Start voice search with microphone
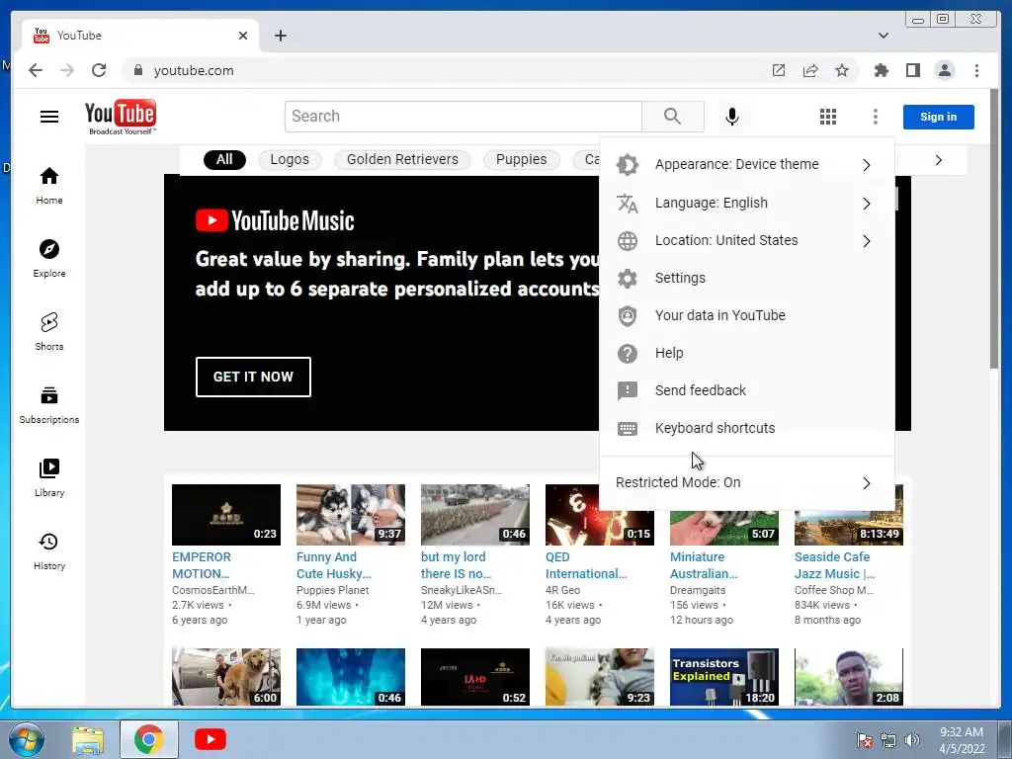This screenshot has width=1012, height=759. click(x=731, y=117)
